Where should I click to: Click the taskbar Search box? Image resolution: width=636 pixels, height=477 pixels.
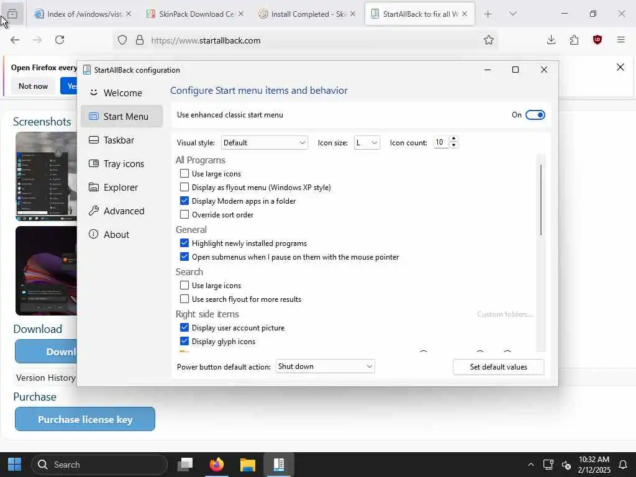click(99, 465)
